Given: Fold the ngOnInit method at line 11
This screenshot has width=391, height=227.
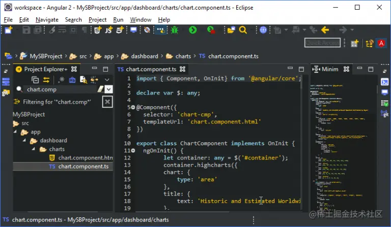Looking at the screenshot, I should pyautogui.click(x=133, y=150).
